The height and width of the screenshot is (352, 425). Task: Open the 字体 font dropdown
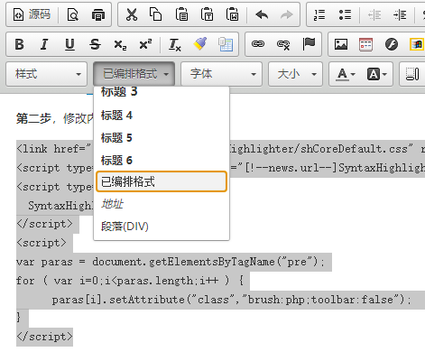click(222, 74)
